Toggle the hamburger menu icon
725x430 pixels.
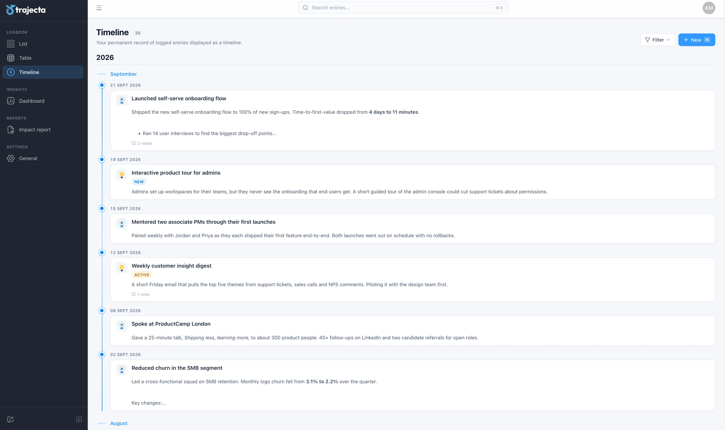click(x=99, y=8)
